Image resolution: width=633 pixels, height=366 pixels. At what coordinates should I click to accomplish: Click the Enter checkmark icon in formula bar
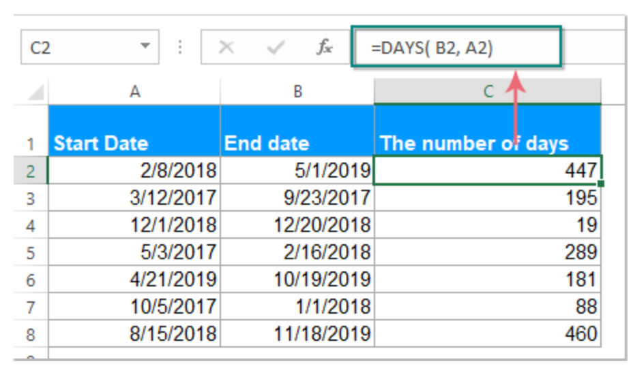click(x=276, y=48)
